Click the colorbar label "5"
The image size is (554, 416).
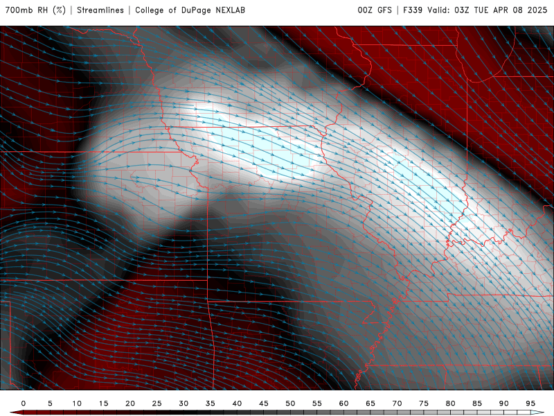pyautogui.click(x=50, y=404)
